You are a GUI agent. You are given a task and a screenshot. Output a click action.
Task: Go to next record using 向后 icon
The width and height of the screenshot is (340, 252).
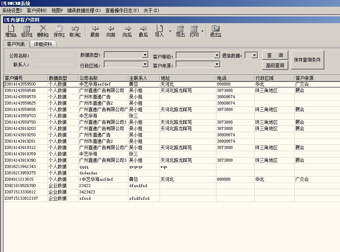click(127, 31)
